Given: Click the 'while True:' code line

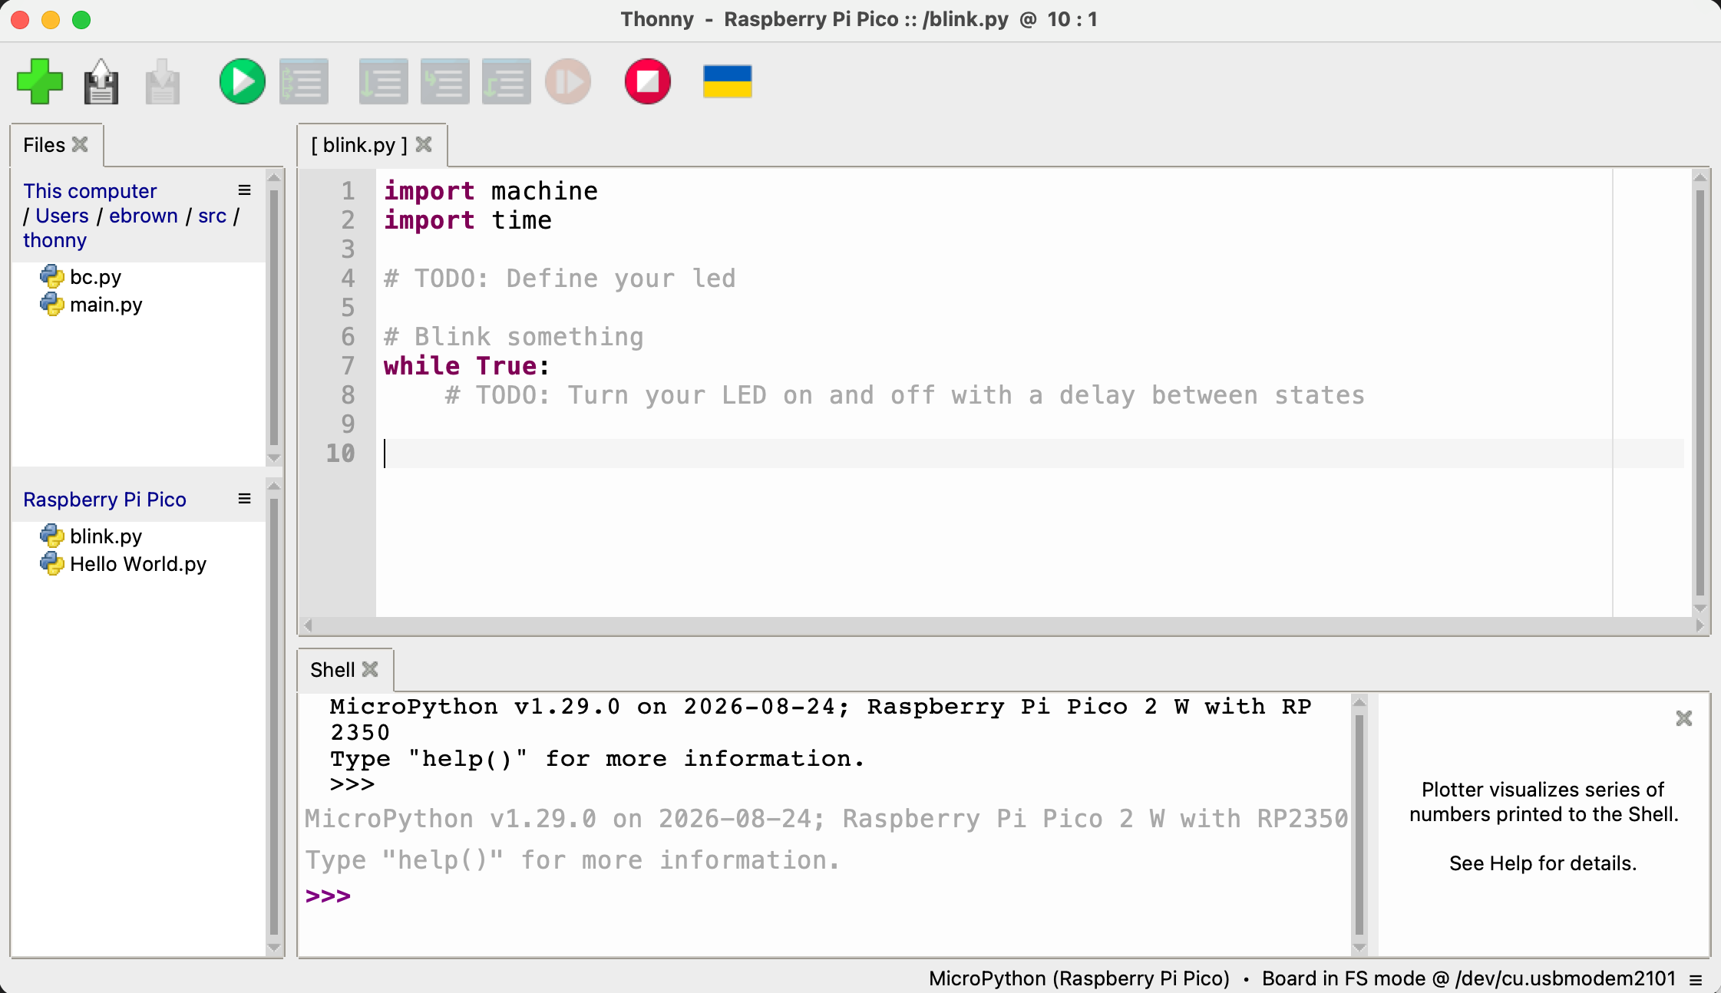Looking at the screenshot, I should coord(467,366).
